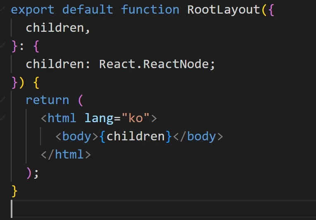Click {children} inside the body element
This screenshot has width=316, height=220.
pos(135,137)
